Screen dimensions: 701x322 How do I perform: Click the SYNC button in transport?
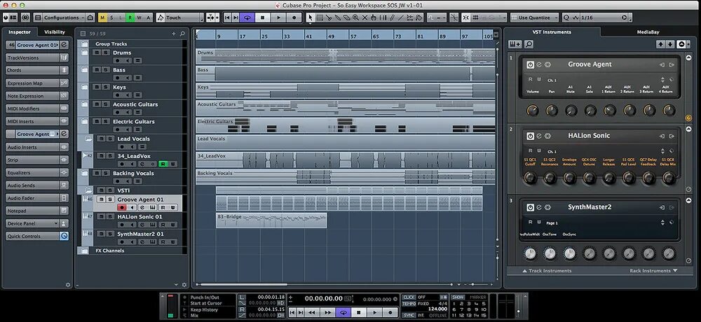(x=409, y=315)
